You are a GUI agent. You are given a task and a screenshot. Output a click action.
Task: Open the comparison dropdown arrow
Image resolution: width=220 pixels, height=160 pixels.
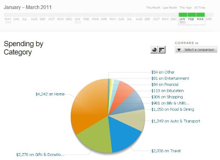click(x=179, y=50)
